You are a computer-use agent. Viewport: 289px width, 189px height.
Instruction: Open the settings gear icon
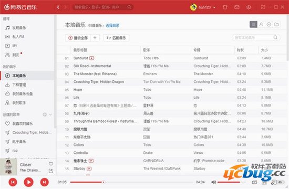pos(249,7)
